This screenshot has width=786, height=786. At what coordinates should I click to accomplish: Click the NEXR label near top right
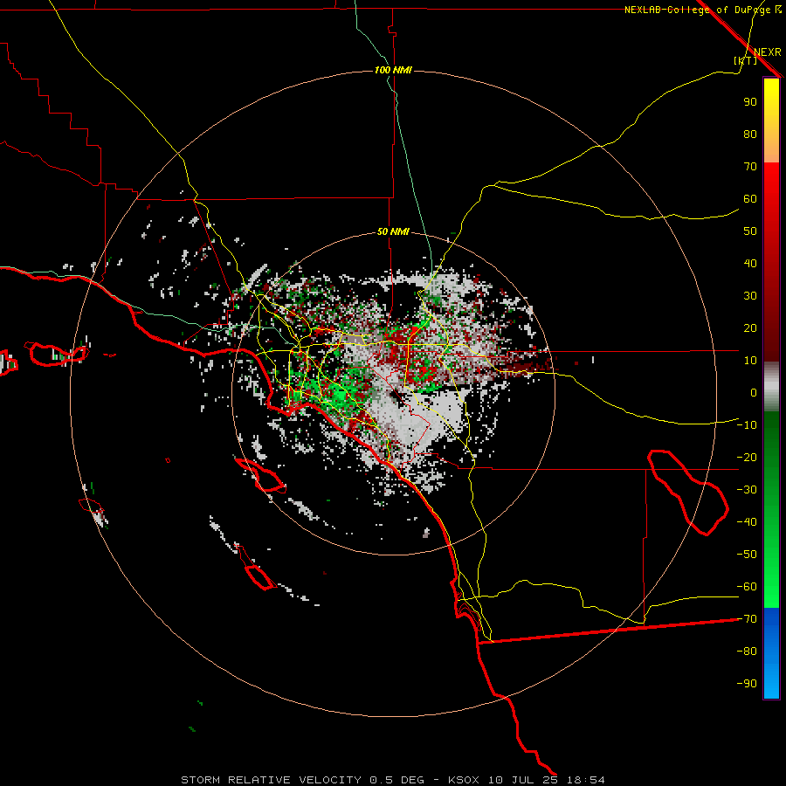point(768,52)
